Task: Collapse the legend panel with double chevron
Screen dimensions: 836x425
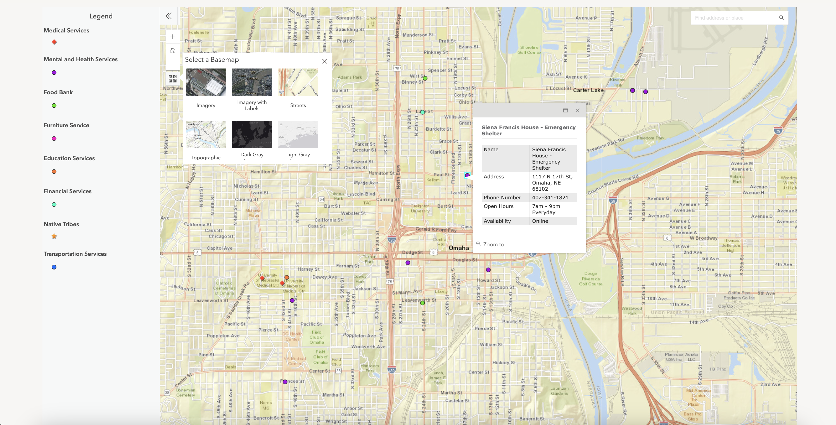Action: coord(168,16)
